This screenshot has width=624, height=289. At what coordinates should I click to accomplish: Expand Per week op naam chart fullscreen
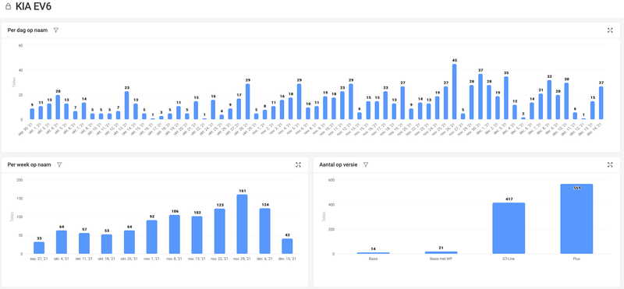click(x=299, y=164)
